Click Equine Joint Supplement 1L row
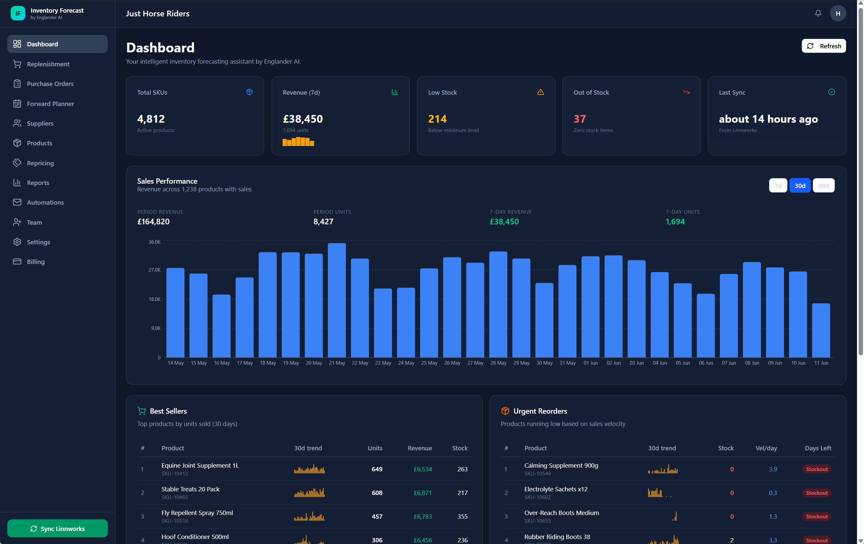864x544 pixels. [x=304, y=469]
